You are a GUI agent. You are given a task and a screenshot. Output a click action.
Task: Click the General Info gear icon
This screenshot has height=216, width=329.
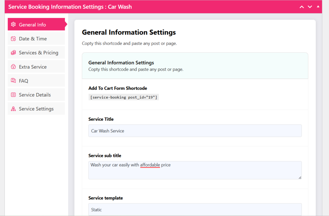pyautogui.click(x=13, y=24)
